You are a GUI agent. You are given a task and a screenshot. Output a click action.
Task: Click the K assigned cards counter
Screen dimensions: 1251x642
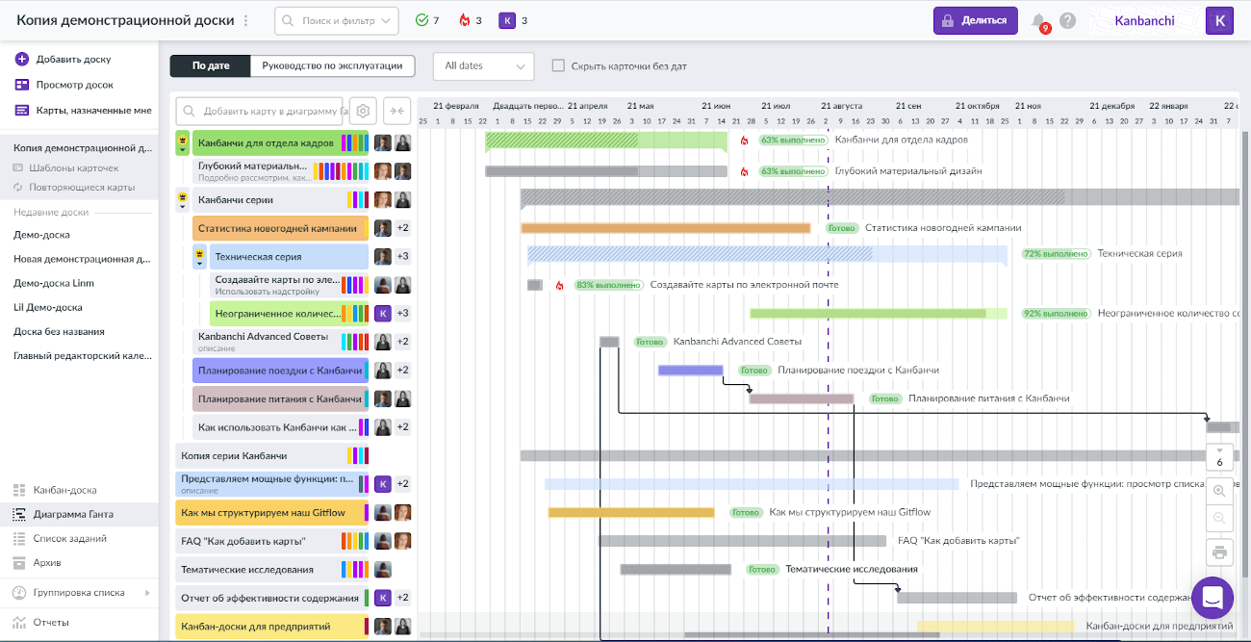tap(513, 20)
